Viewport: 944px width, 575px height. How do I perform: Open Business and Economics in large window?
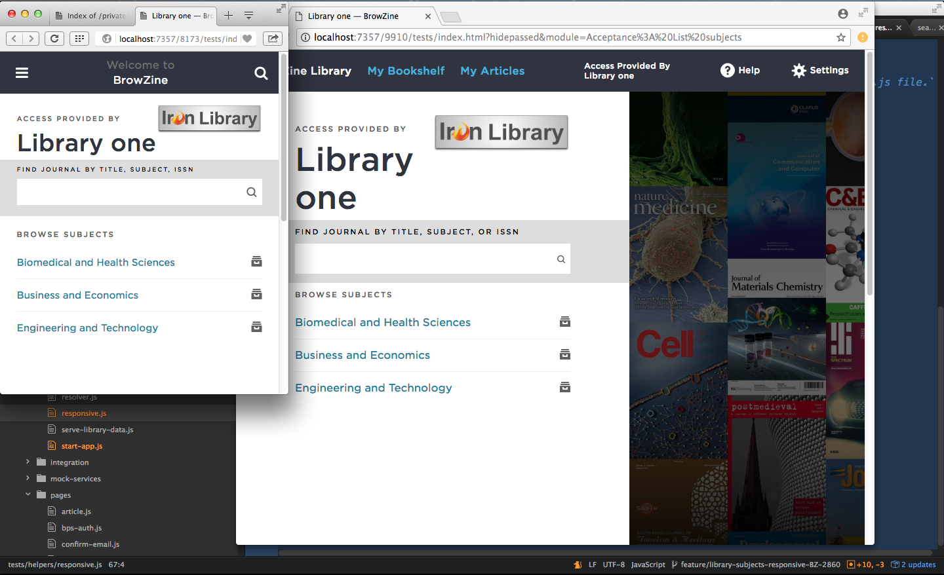tap(363, 355)
